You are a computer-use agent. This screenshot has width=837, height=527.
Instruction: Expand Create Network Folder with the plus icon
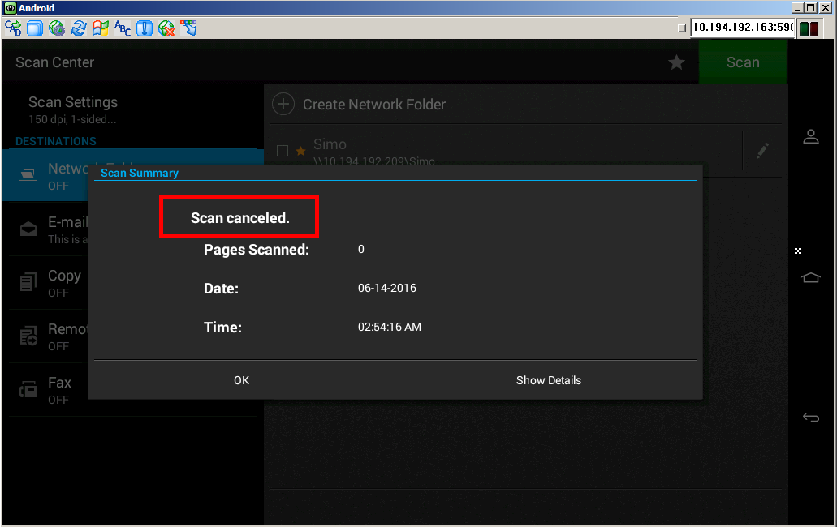pos(283,104)
